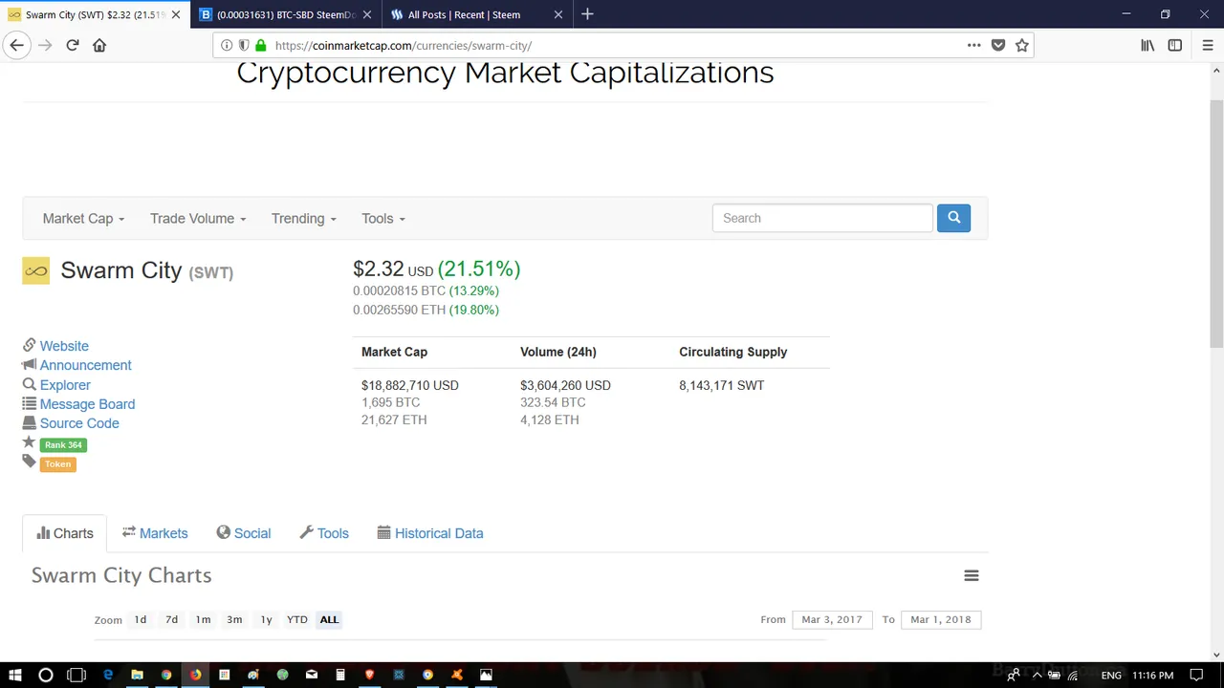The height and width of the screenshot is (688, 1224).
Task: Set chart zoom to 7d
Action: point(171,619)
